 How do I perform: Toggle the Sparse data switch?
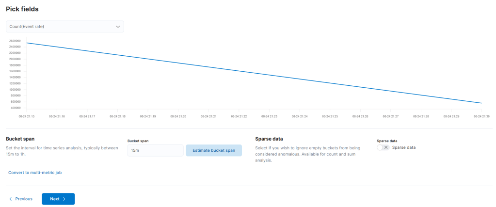pyautogui.click(x=383, y=147)
